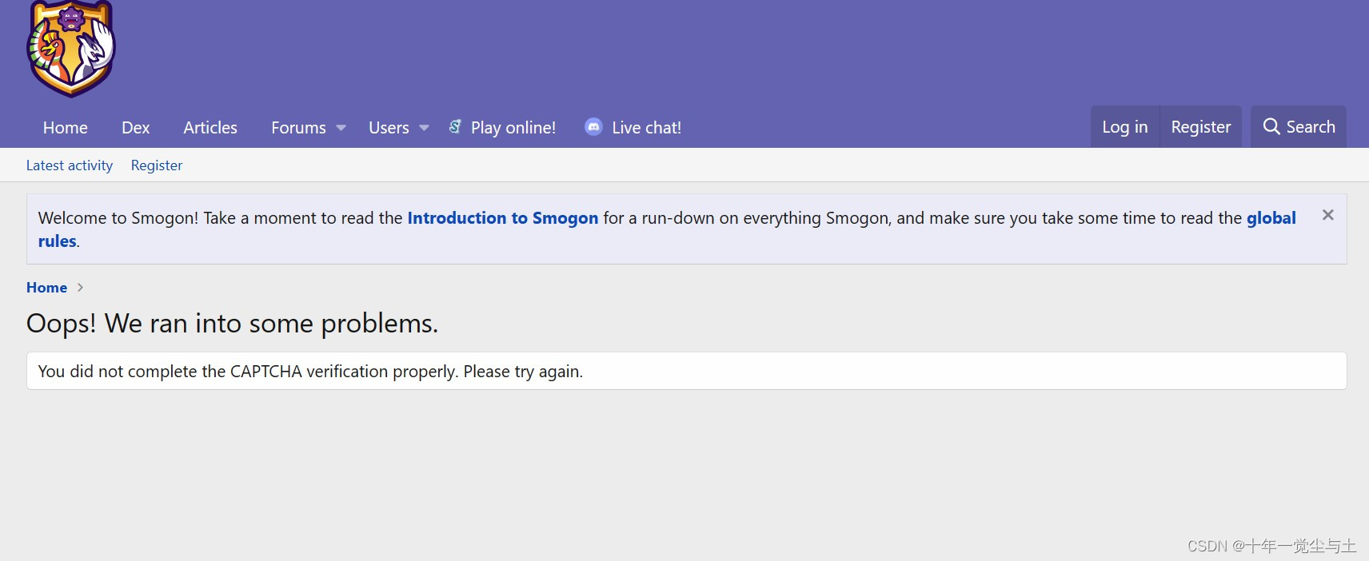Open Latest activity sub-navigation link
The image size is (1369, 561).
coord(70,165)
